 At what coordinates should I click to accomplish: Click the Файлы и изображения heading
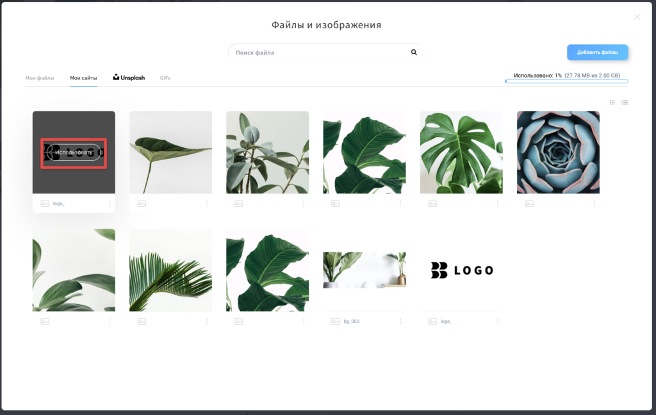(x=326, y=25)
